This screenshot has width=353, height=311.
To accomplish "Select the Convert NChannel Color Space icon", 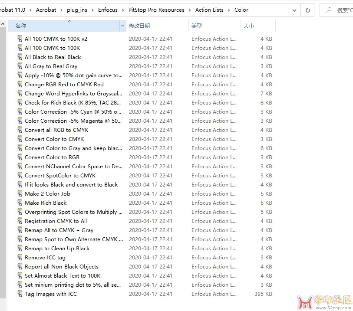I will tap(20, 166).
